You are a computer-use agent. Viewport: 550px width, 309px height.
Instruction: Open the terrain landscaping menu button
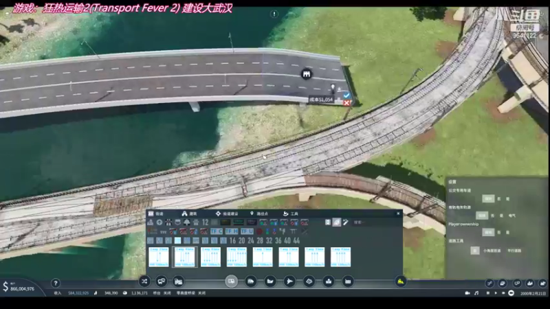tap(309, 282)
